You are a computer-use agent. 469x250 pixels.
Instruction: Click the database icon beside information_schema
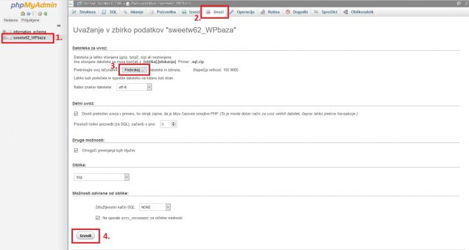10,32
